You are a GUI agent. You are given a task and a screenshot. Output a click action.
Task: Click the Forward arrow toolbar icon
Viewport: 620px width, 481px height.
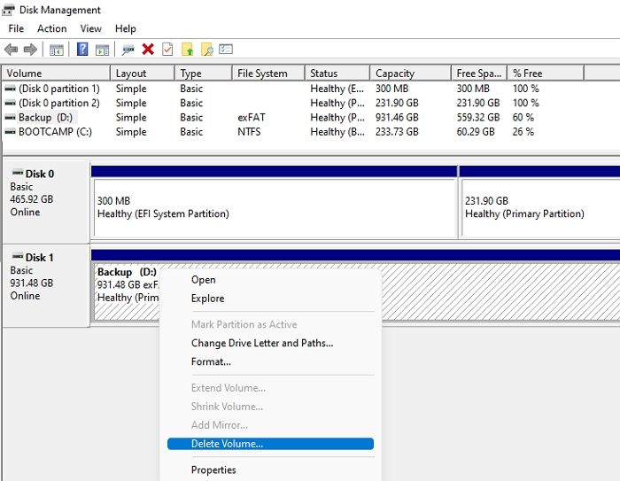click(x=30, y=50)
